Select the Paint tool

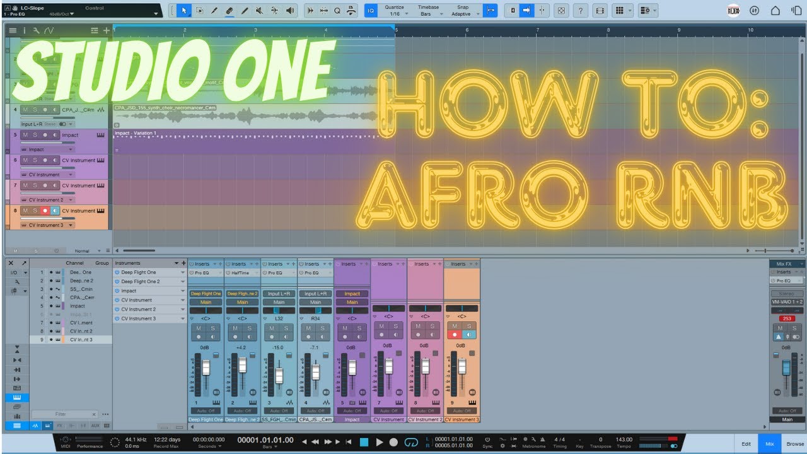(245, 11)
